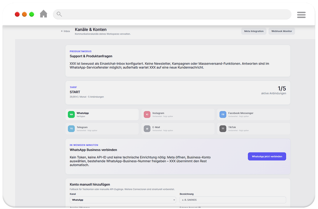
Task: Click '29,99 € / Monat · 5 Anbindungen' text
Action: [87, 97]
